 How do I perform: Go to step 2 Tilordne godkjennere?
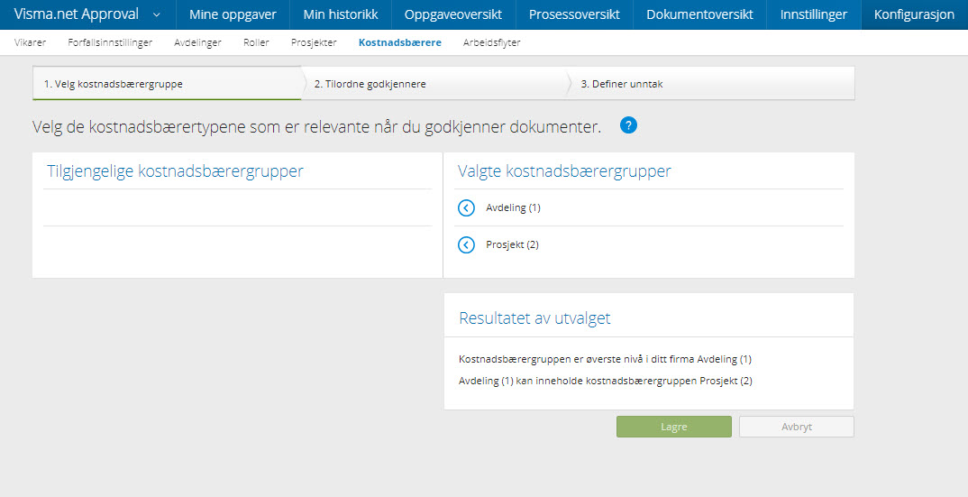coord(434,84)
